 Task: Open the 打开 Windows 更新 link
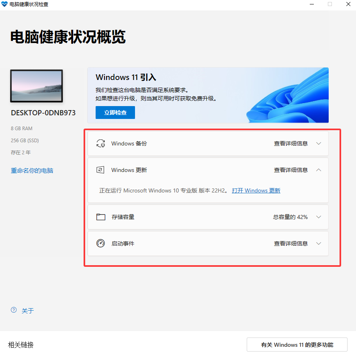[x=256, y=190]
